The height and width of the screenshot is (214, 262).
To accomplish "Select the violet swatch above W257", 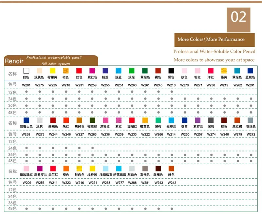I will (198, 120).
